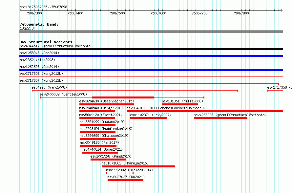Viewport: 292px width, 193px height.
Task: Select red bar under nsv3351099 (Audano2019)
Action: (x=97, y=125)
